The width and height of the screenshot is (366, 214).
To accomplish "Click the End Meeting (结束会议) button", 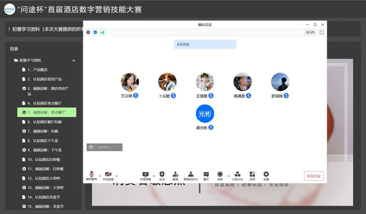I will (x=313, y=176).
